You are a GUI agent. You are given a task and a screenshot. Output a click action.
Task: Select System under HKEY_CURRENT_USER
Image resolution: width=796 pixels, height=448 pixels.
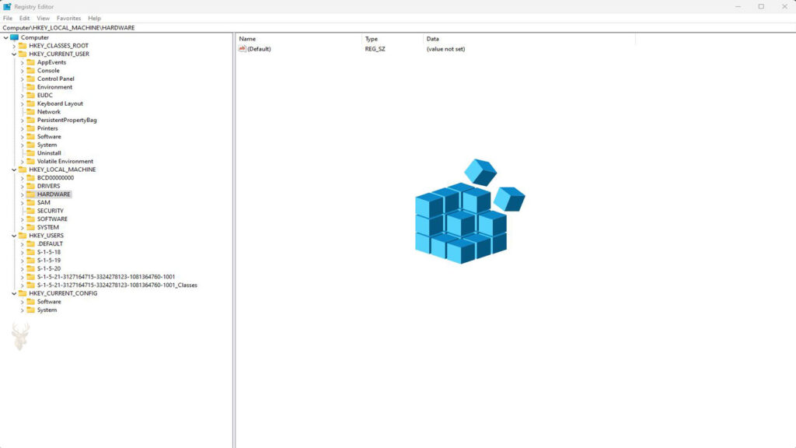click(x=47, y=145)
